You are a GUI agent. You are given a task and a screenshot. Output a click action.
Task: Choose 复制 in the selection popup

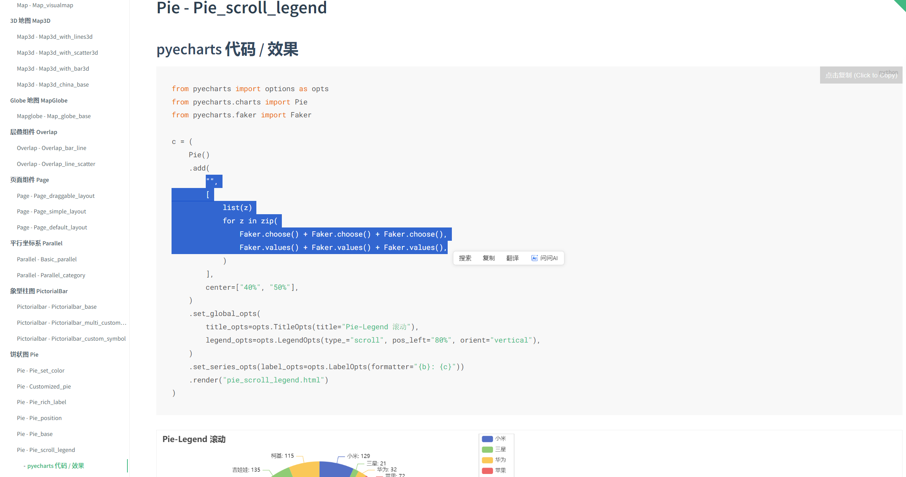[488, 258]
